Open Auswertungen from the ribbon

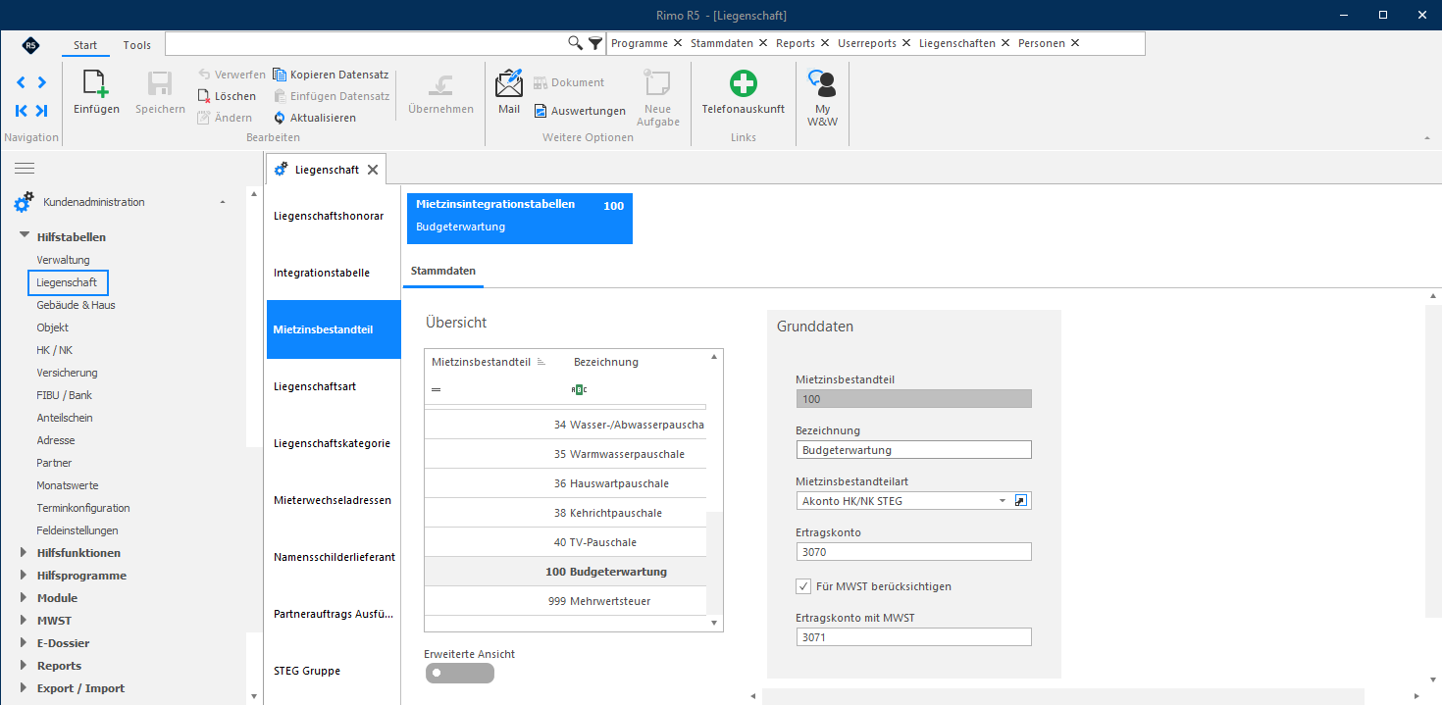[x=580, y=111]
